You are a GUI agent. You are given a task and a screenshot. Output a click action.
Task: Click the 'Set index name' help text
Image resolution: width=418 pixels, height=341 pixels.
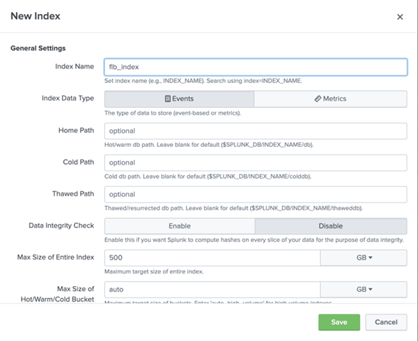point(203,81)
